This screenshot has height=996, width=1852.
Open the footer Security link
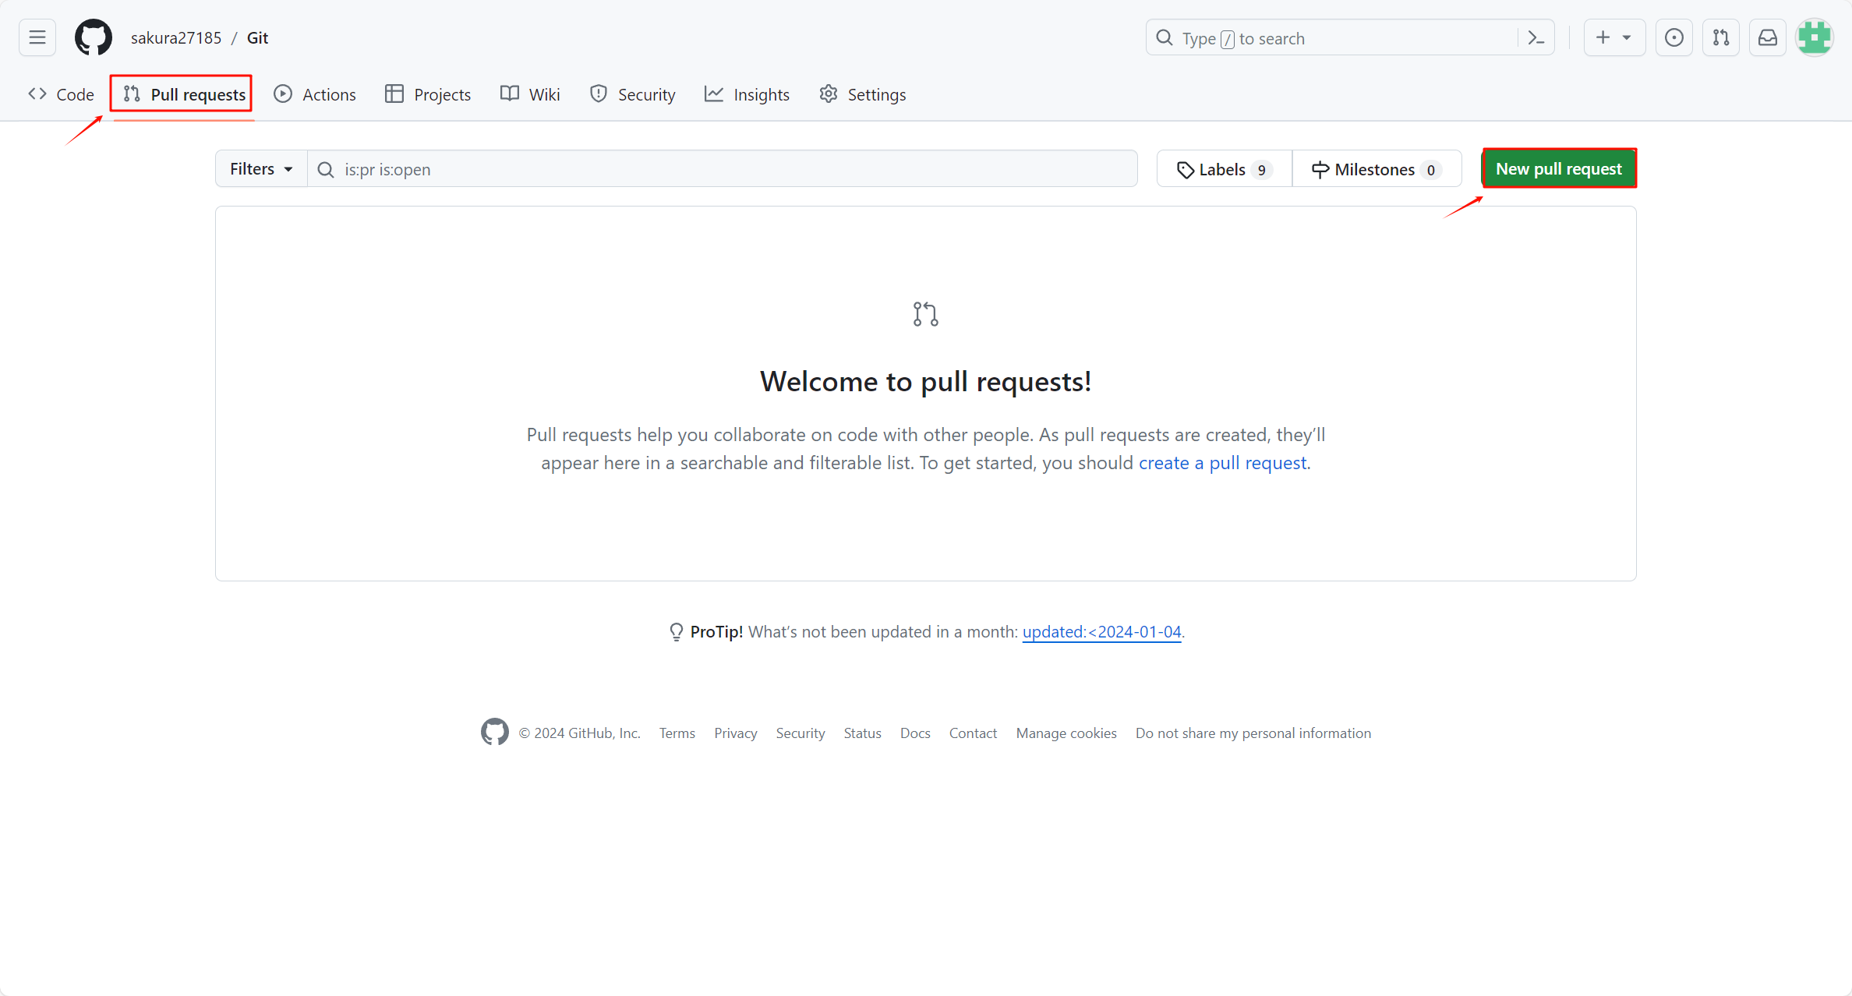pos(801,733)
